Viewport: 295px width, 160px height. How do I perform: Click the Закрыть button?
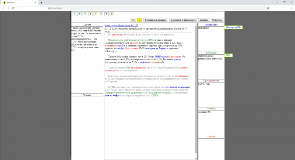(x=204, y=20)
